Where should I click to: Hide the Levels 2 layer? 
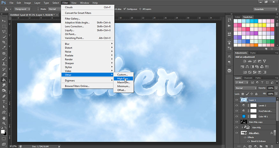(237, 105)
